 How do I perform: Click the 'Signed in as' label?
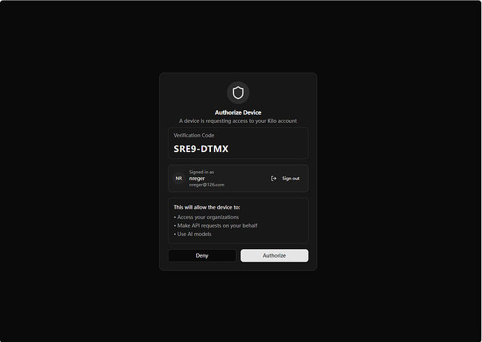pos(201,172)
